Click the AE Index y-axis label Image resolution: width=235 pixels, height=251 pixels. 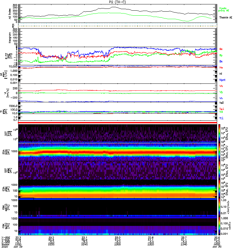pyautogui.click(x=10, y=13)
